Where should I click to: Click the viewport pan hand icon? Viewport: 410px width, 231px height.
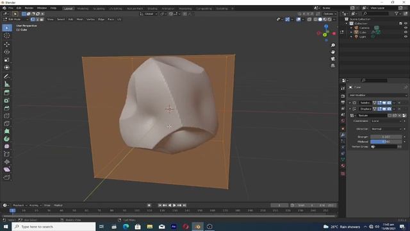point(333,52)
